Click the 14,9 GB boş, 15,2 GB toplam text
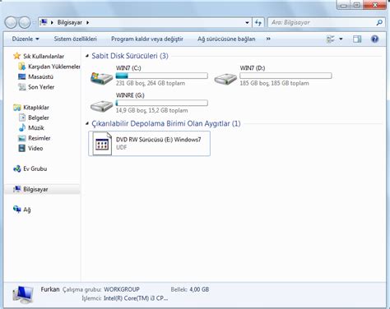390x309 pixels. pos(151,110)
